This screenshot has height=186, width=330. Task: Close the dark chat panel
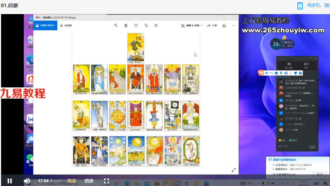tap(316, 58)
